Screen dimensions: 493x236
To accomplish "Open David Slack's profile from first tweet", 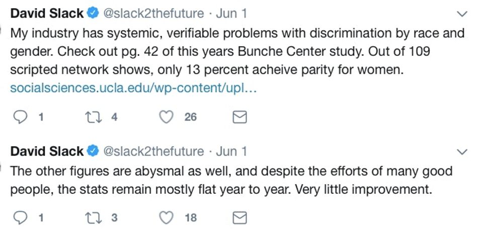I will [47, 14].
